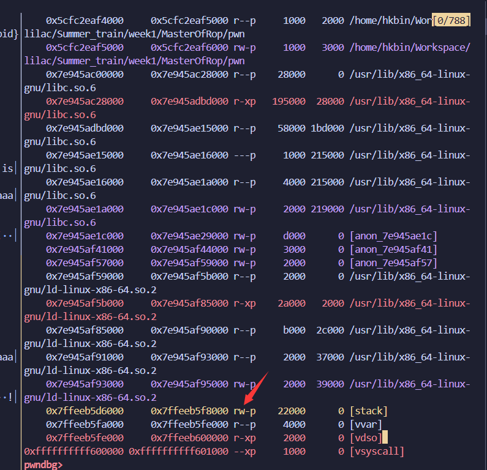487x470 pixels.
Task: Select the [vvar] region label
Action: tap(366, 424)
